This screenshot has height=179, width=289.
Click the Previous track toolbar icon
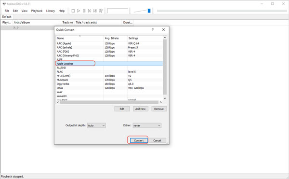(90, 11)
